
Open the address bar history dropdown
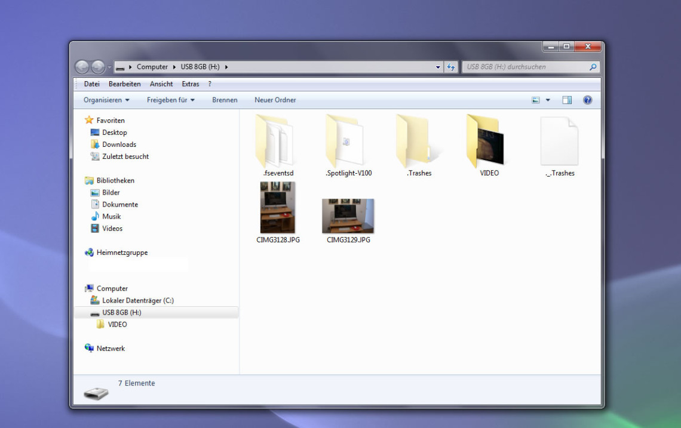(438, 67)
